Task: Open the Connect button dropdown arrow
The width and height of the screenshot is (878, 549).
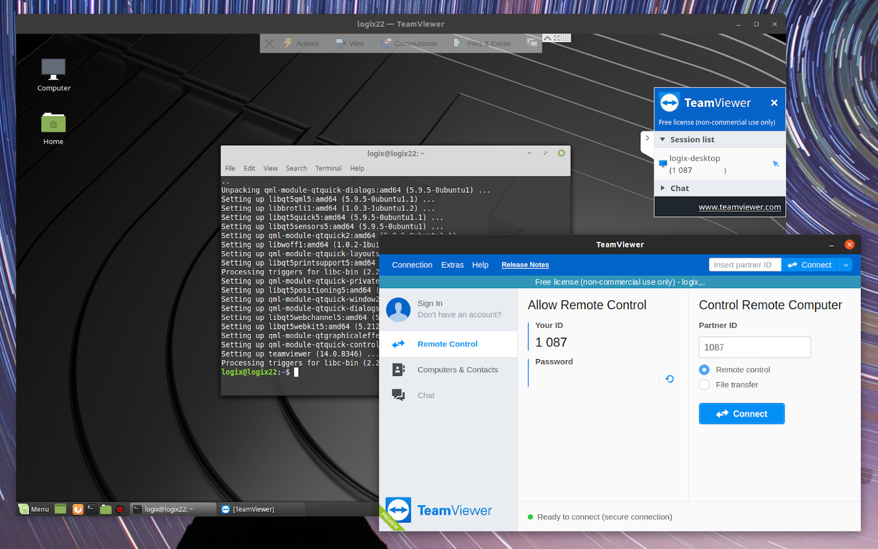Action: click(x=846, y=265)
